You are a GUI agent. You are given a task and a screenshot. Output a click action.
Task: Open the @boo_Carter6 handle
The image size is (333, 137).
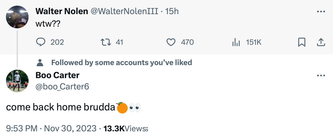[62, 86]
